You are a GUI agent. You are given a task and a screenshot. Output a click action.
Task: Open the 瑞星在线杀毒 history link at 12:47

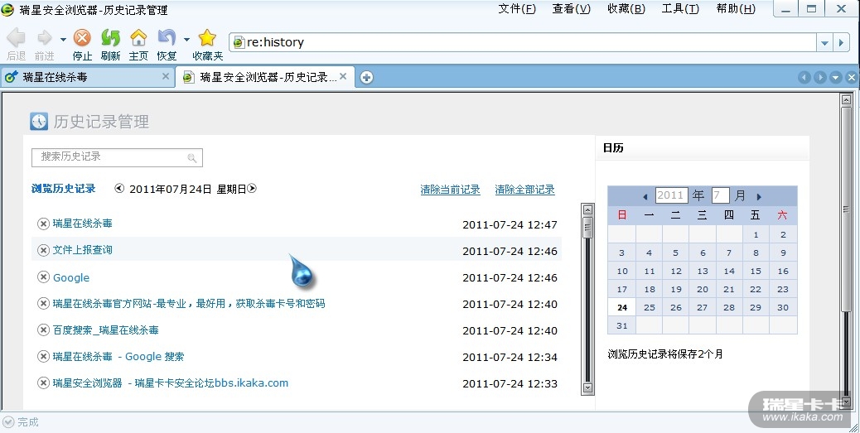point(82,224)
